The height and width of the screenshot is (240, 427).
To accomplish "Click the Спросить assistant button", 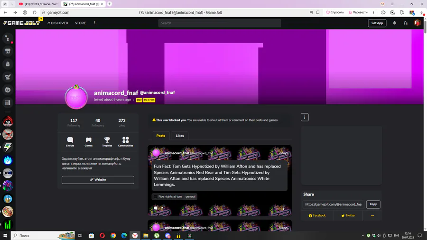I will point(335,12).
